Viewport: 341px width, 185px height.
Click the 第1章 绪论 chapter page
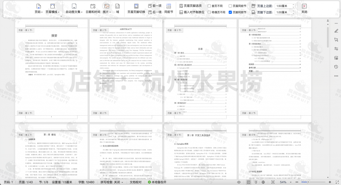tap(51, 152)
